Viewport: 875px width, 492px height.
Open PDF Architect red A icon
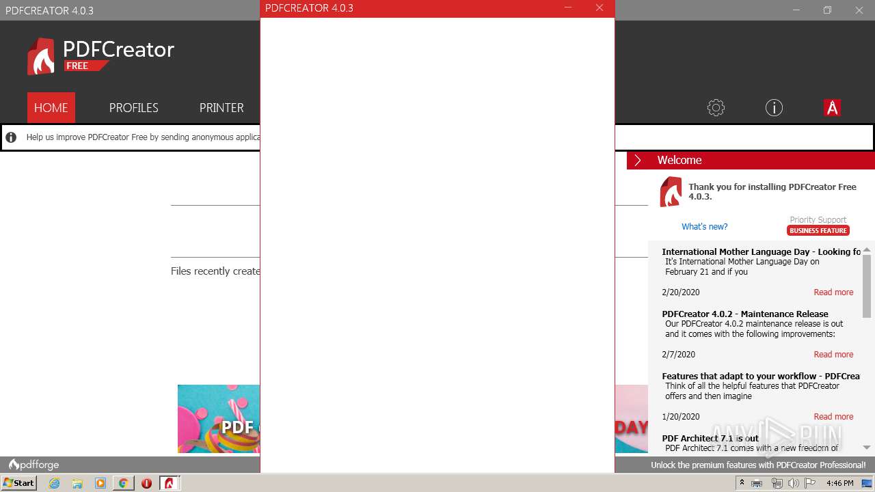tap(832, 107)
